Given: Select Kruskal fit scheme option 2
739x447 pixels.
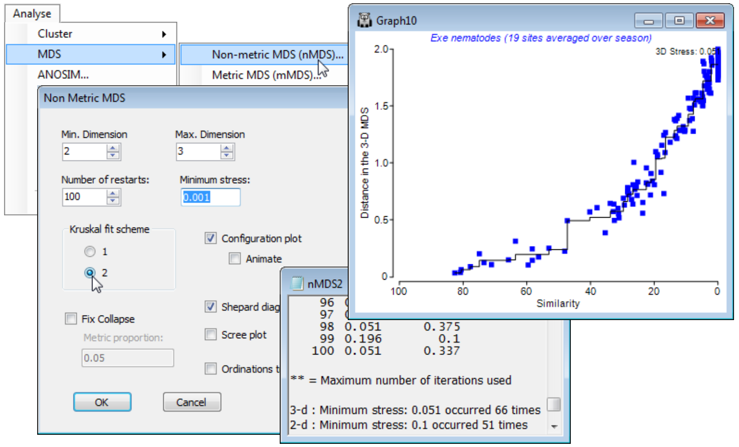Looking at the screenshot, I should [90, 272].
